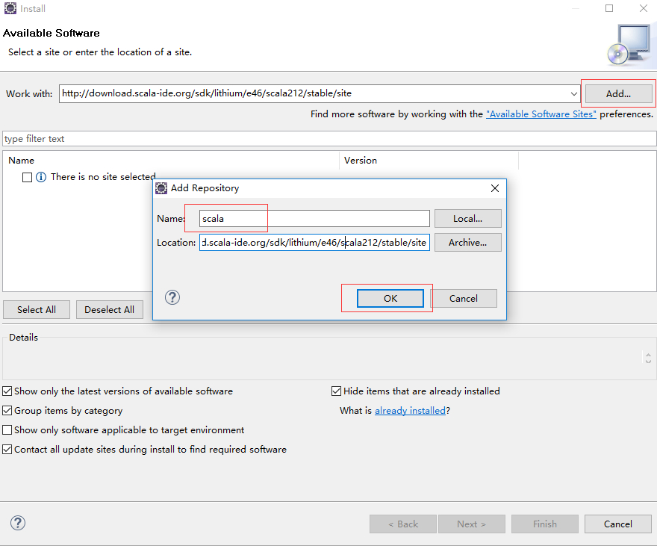Toggle Show only the latest versions checkbox
This screenshot has height=546, width=657.
(x=7, y=391)
